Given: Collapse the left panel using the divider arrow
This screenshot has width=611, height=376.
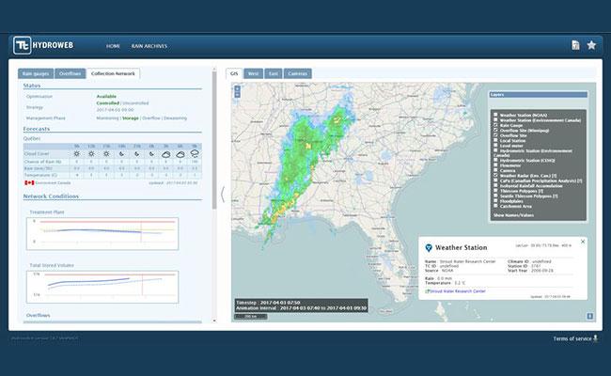Looking at the screenshot, I should tap(223, 194).
